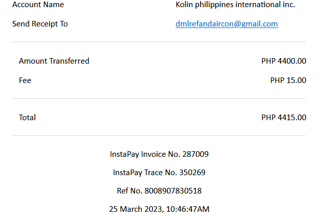Select the PHP 4400.00 transferred amount
Image resolution: width=321 pixels, height=222 pixels.
[284, 61]
